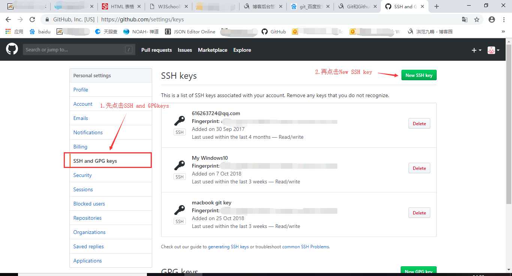
Task: Switch to HTML 表格 tab
Action: pos(122,6)
